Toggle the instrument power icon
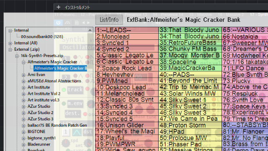268x151 pixels. click(x=58, y=23)
